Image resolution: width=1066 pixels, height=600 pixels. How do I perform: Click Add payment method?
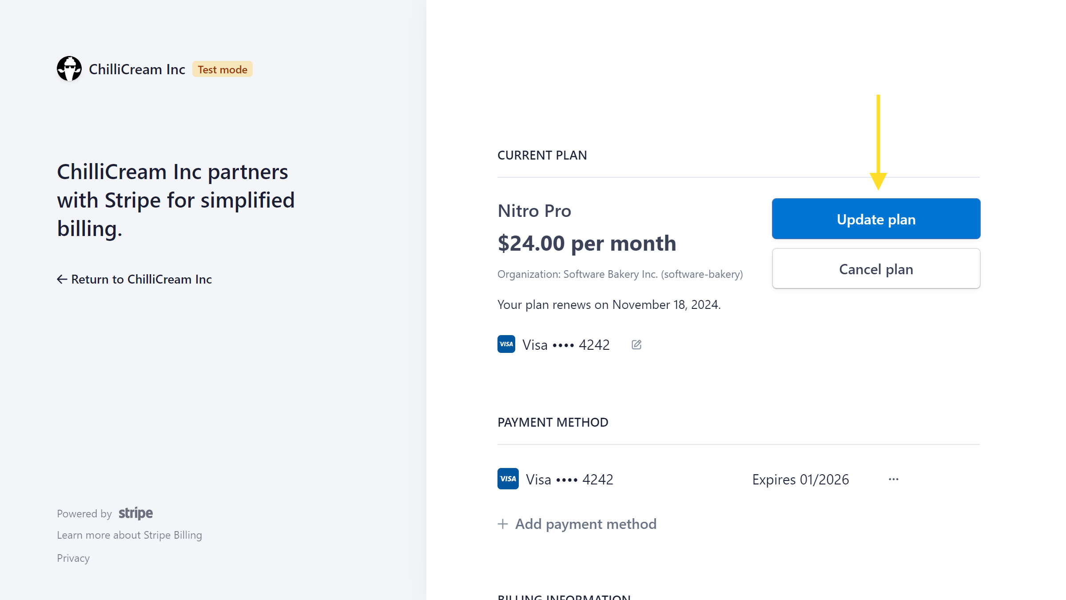tap(585, 524)
